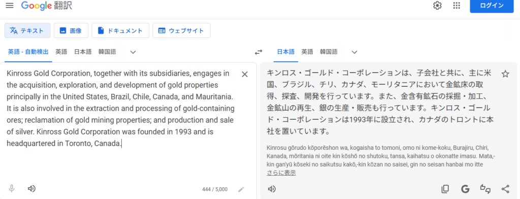
Task: Listen to the translated text audio
Action: (272, 189)
